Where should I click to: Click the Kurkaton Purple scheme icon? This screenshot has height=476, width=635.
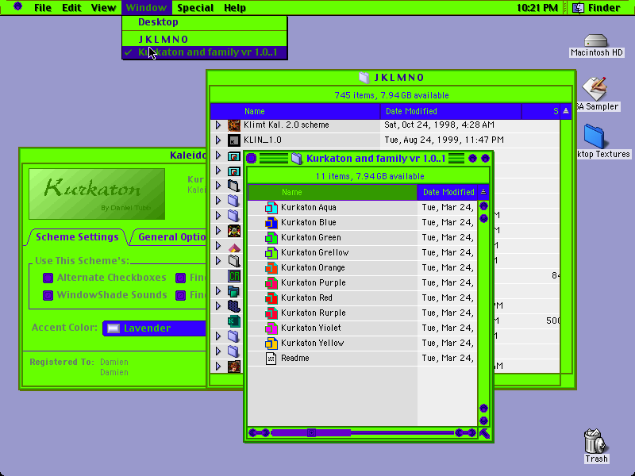271,283
